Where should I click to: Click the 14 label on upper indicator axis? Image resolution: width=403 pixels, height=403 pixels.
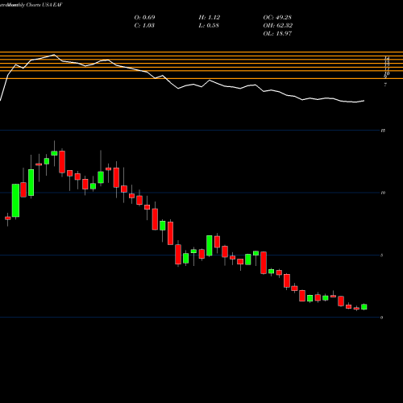pyautogui.click(x=387, y=58)
